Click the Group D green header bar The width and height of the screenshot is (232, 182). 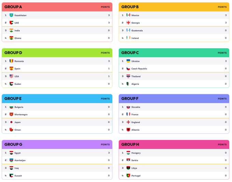tap(57, 53)
